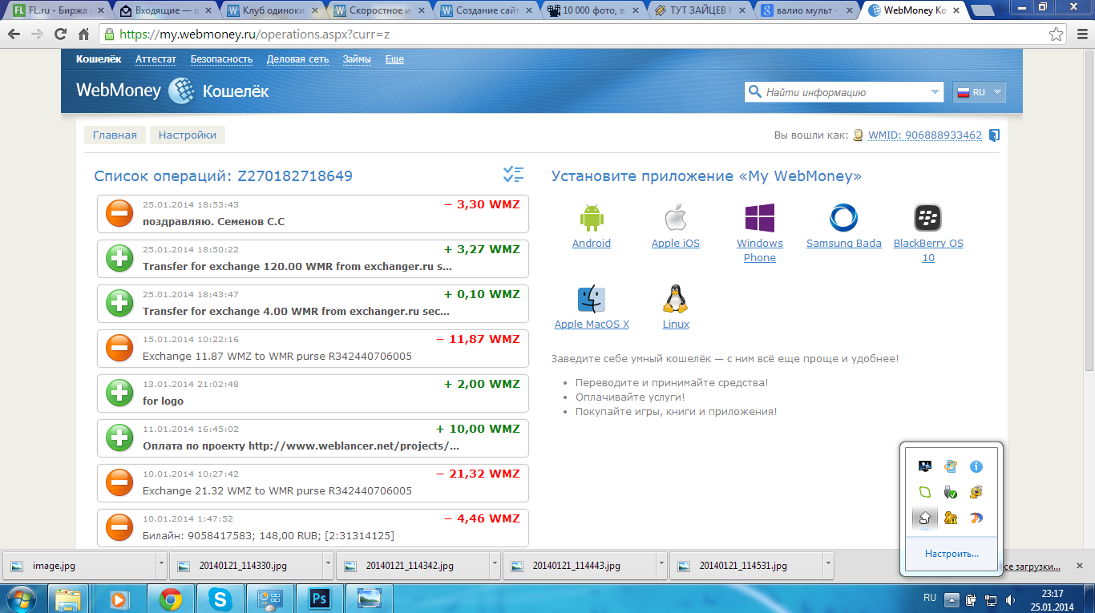1095x613 pixels.
Task: Click the 'Оплата по проекту' weblancer operation text
Action: [301, 446]
